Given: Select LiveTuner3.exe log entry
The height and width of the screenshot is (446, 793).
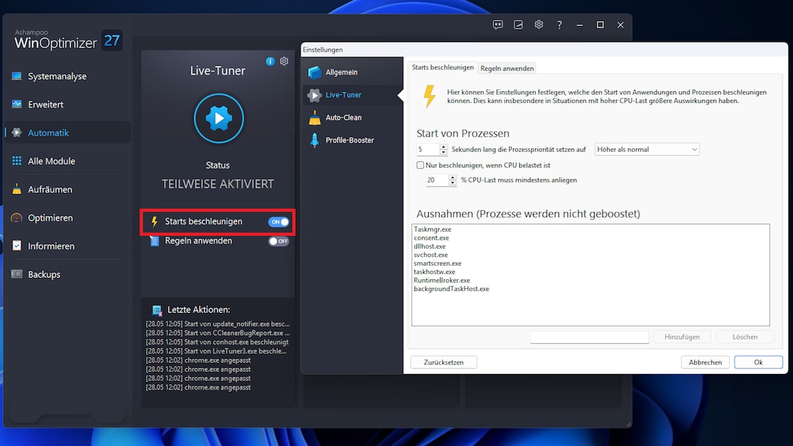Looking at the screenshot, I should click(x=216, y=351).
